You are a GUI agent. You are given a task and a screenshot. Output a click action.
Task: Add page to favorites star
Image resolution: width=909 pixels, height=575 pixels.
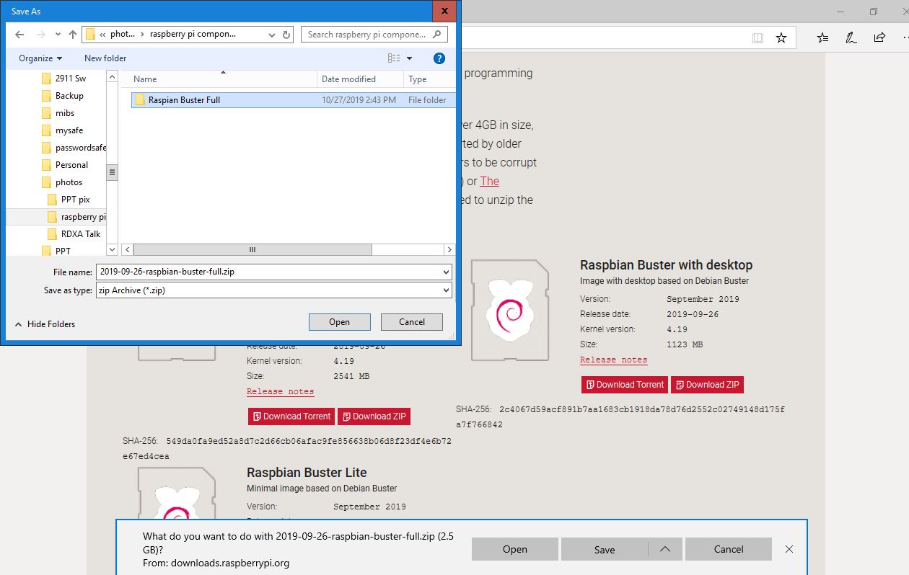pos(781,37)
